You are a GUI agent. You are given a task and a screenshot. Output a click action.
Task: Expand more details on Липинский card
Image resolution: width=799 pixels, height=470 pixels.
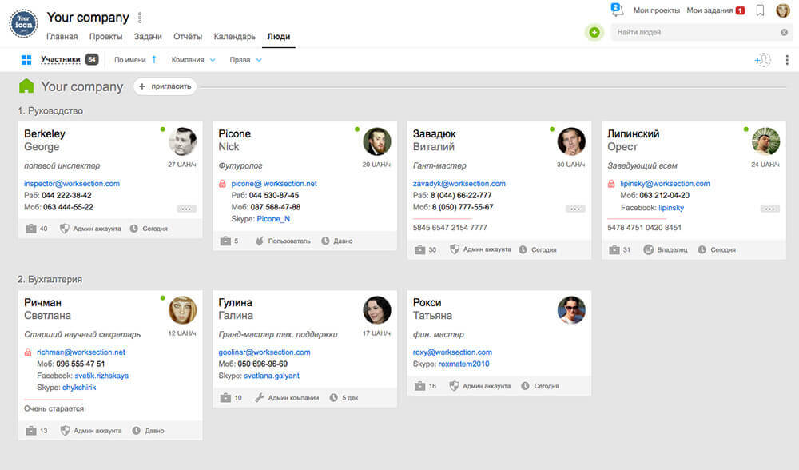[769, 209]
